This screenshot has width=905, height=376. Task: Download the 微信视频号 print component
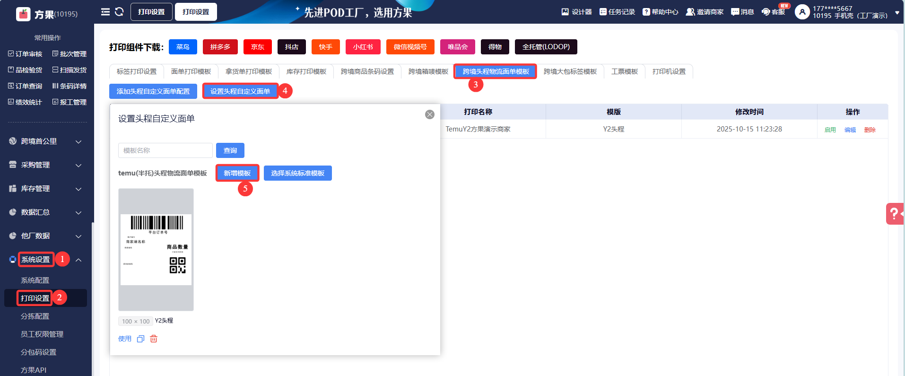[x=410, y=47]
